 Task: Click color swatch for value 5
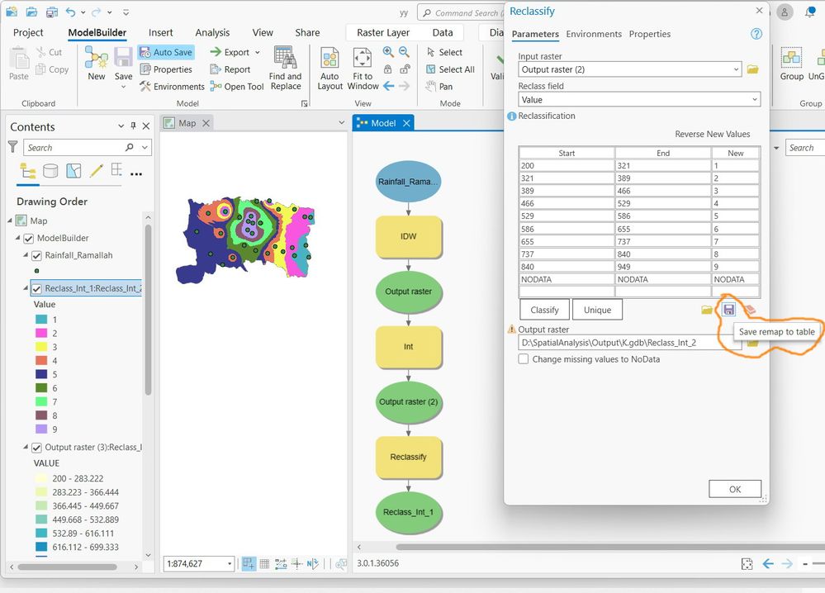click(x=41, y=374)
